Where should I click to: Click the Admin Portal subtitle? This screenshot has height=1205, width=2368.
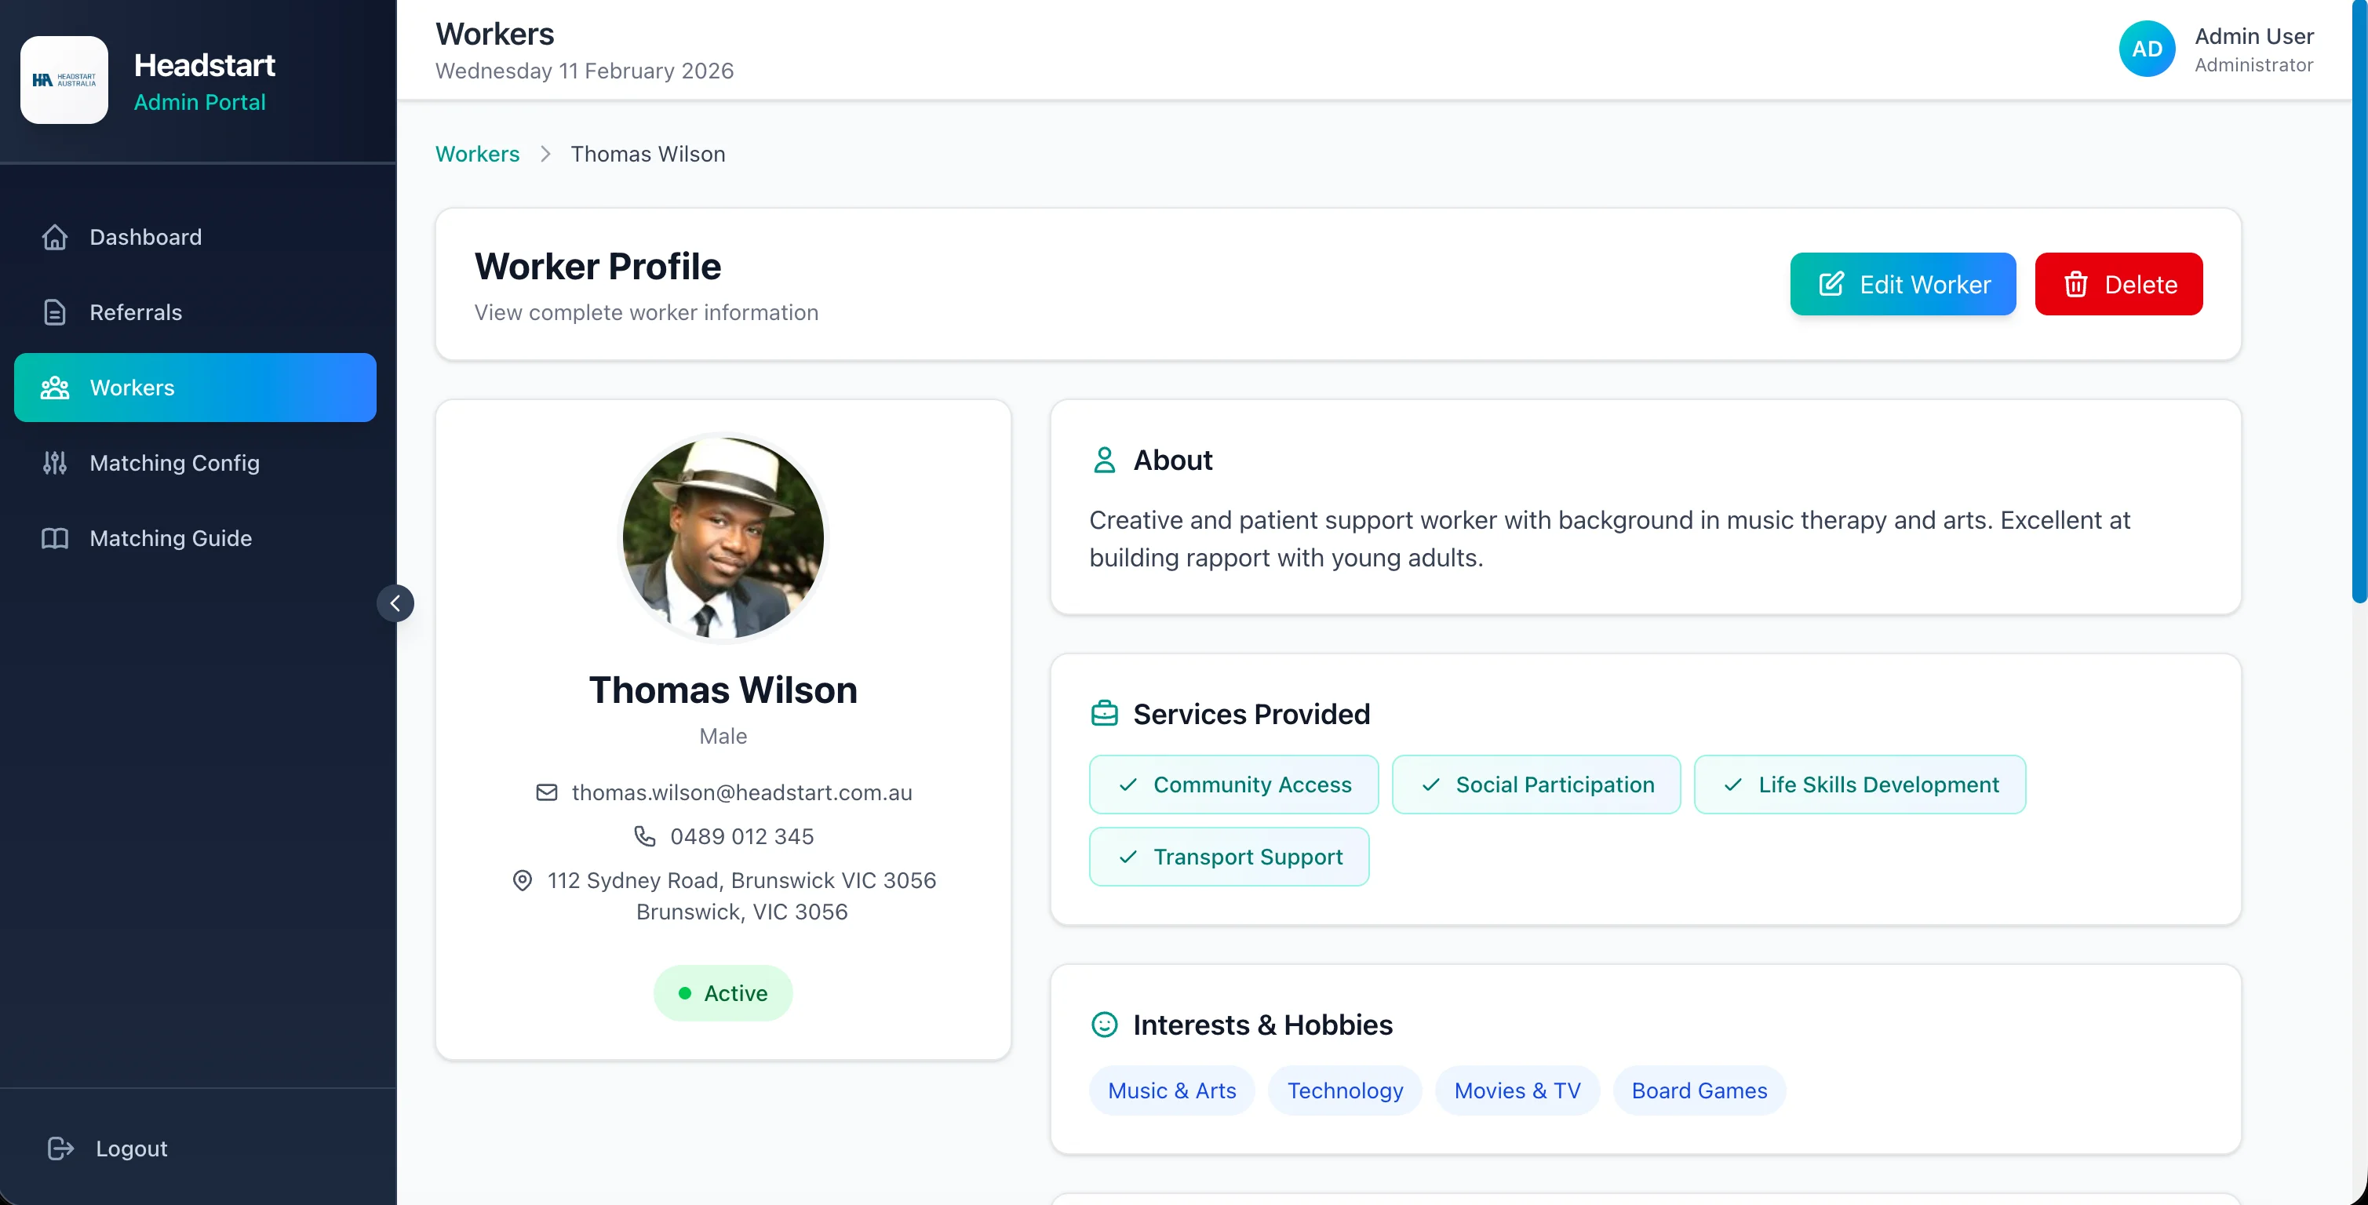click(199, 102)
